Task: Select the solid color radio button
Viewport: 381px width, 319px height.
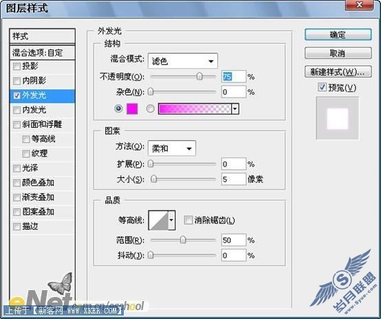Action: tap(118, 109)
